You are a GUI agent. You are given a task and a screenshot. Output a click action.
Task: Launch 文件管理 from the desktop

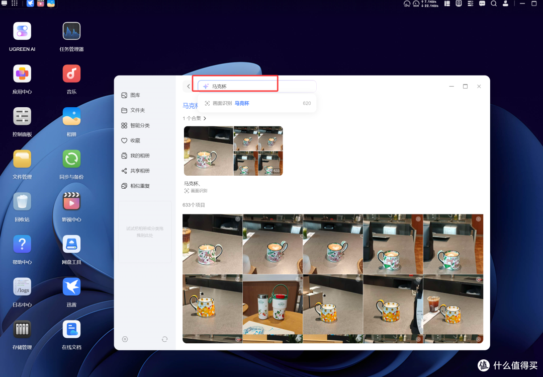pos(22,159)
